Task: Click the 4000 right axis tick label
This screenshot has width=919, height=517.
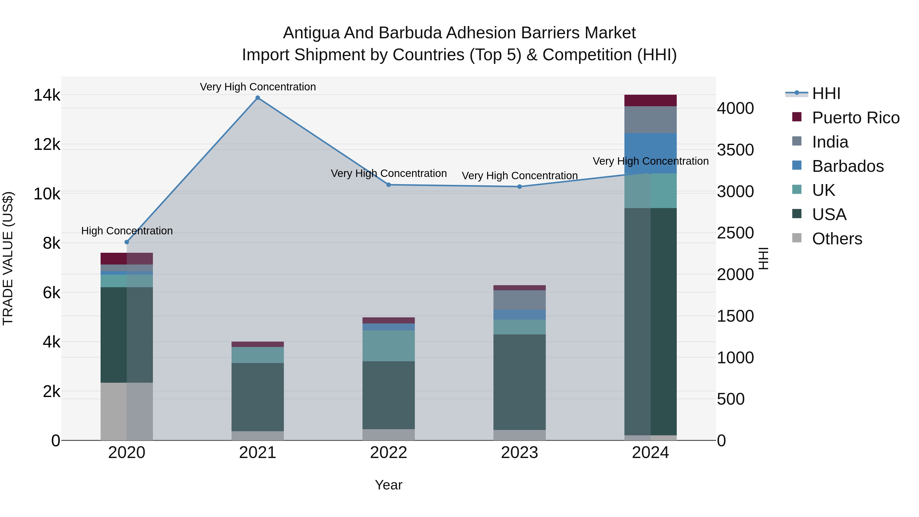Action: [x=736, y=109]
